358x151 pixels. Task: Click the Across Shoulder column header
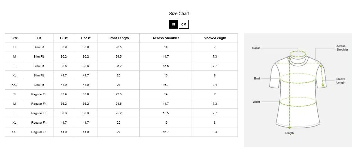click(166, 38)
